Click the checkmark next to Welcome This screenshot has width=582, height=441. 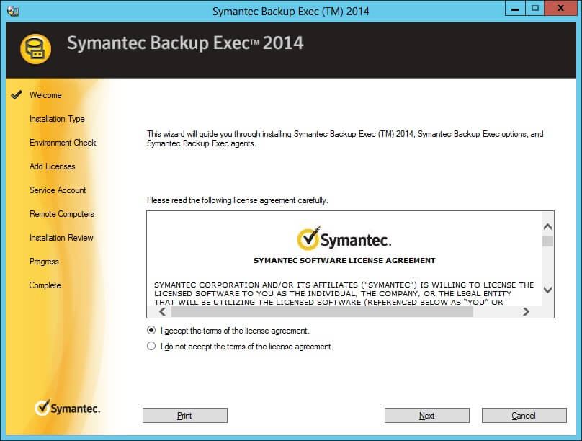coord(17,94)
